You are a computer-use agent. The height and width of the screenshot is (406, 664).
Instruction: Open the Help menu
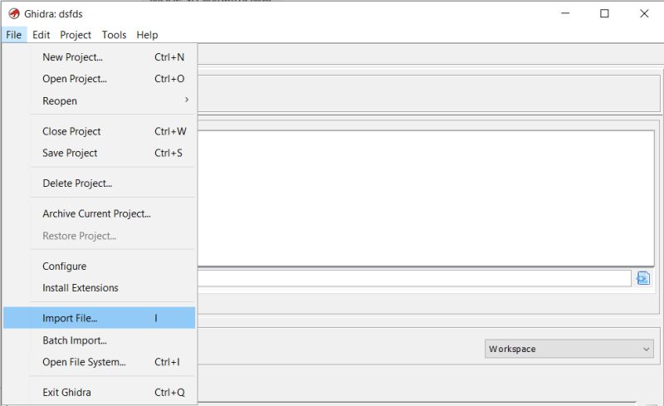pyautogui.click(x=147, y=35)
